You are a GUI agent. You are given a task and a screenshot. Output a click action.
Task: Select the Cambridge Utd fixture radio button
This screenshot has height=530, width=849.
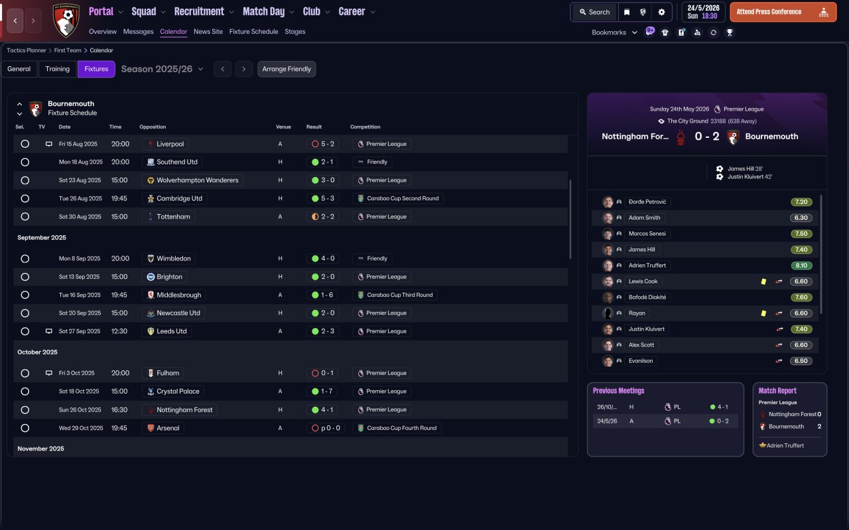25,198
